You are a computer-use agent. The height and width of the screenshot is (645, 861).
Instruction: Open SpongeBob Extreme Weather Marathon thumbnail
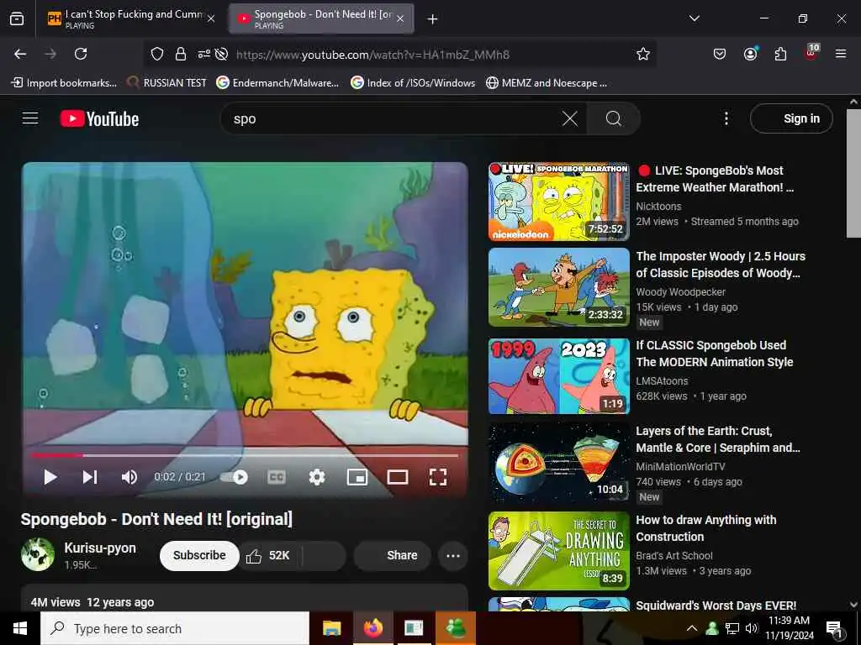coord(559,202)
